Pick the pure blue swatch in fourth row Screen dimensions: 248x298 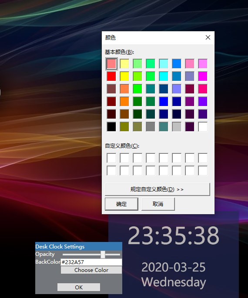coord(164,102)
